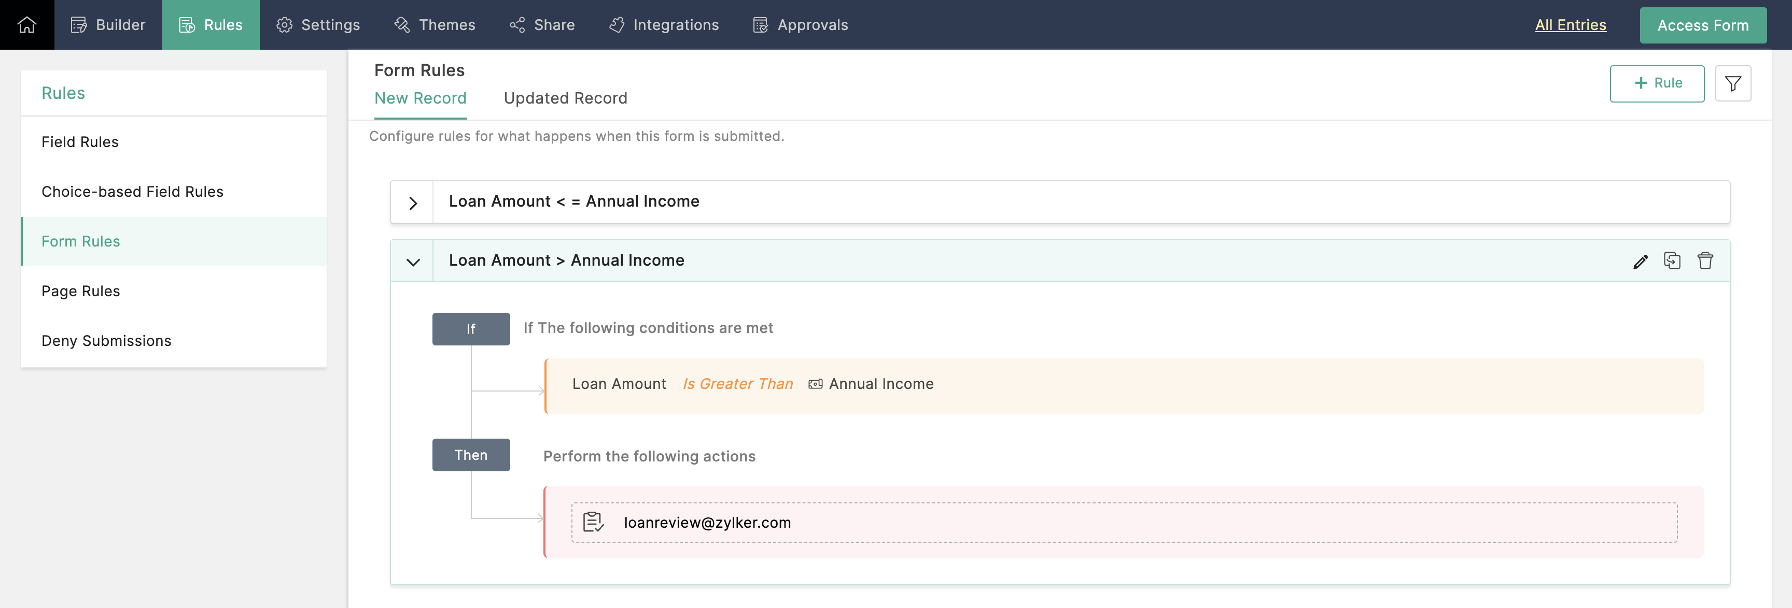Click the Access Form button
1792x608 pixels.
1702,25
